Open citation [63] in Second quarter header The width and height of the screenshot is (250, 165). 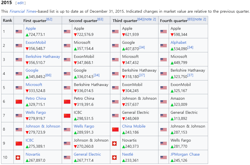pyautogui.click(x=100, y=19)
